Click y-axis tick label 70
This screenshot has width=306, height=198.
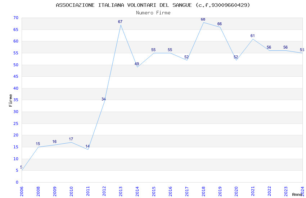(16, 18)
